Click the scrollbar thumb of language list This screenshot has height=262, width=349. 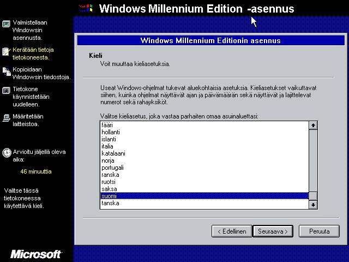[x=313, y=196]
